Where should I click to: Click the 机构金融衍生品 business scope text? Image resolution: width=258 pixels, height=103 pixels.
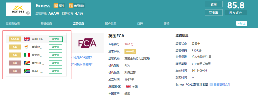(x=201, y=57)
